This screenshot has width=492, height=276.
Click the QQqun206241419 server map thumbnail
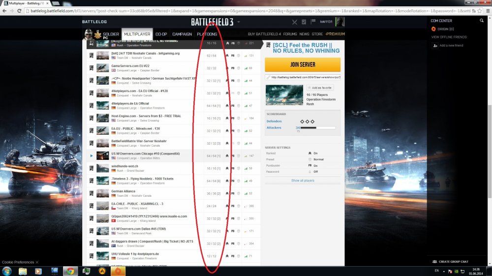pyautogui.click(x=103, y=218)
